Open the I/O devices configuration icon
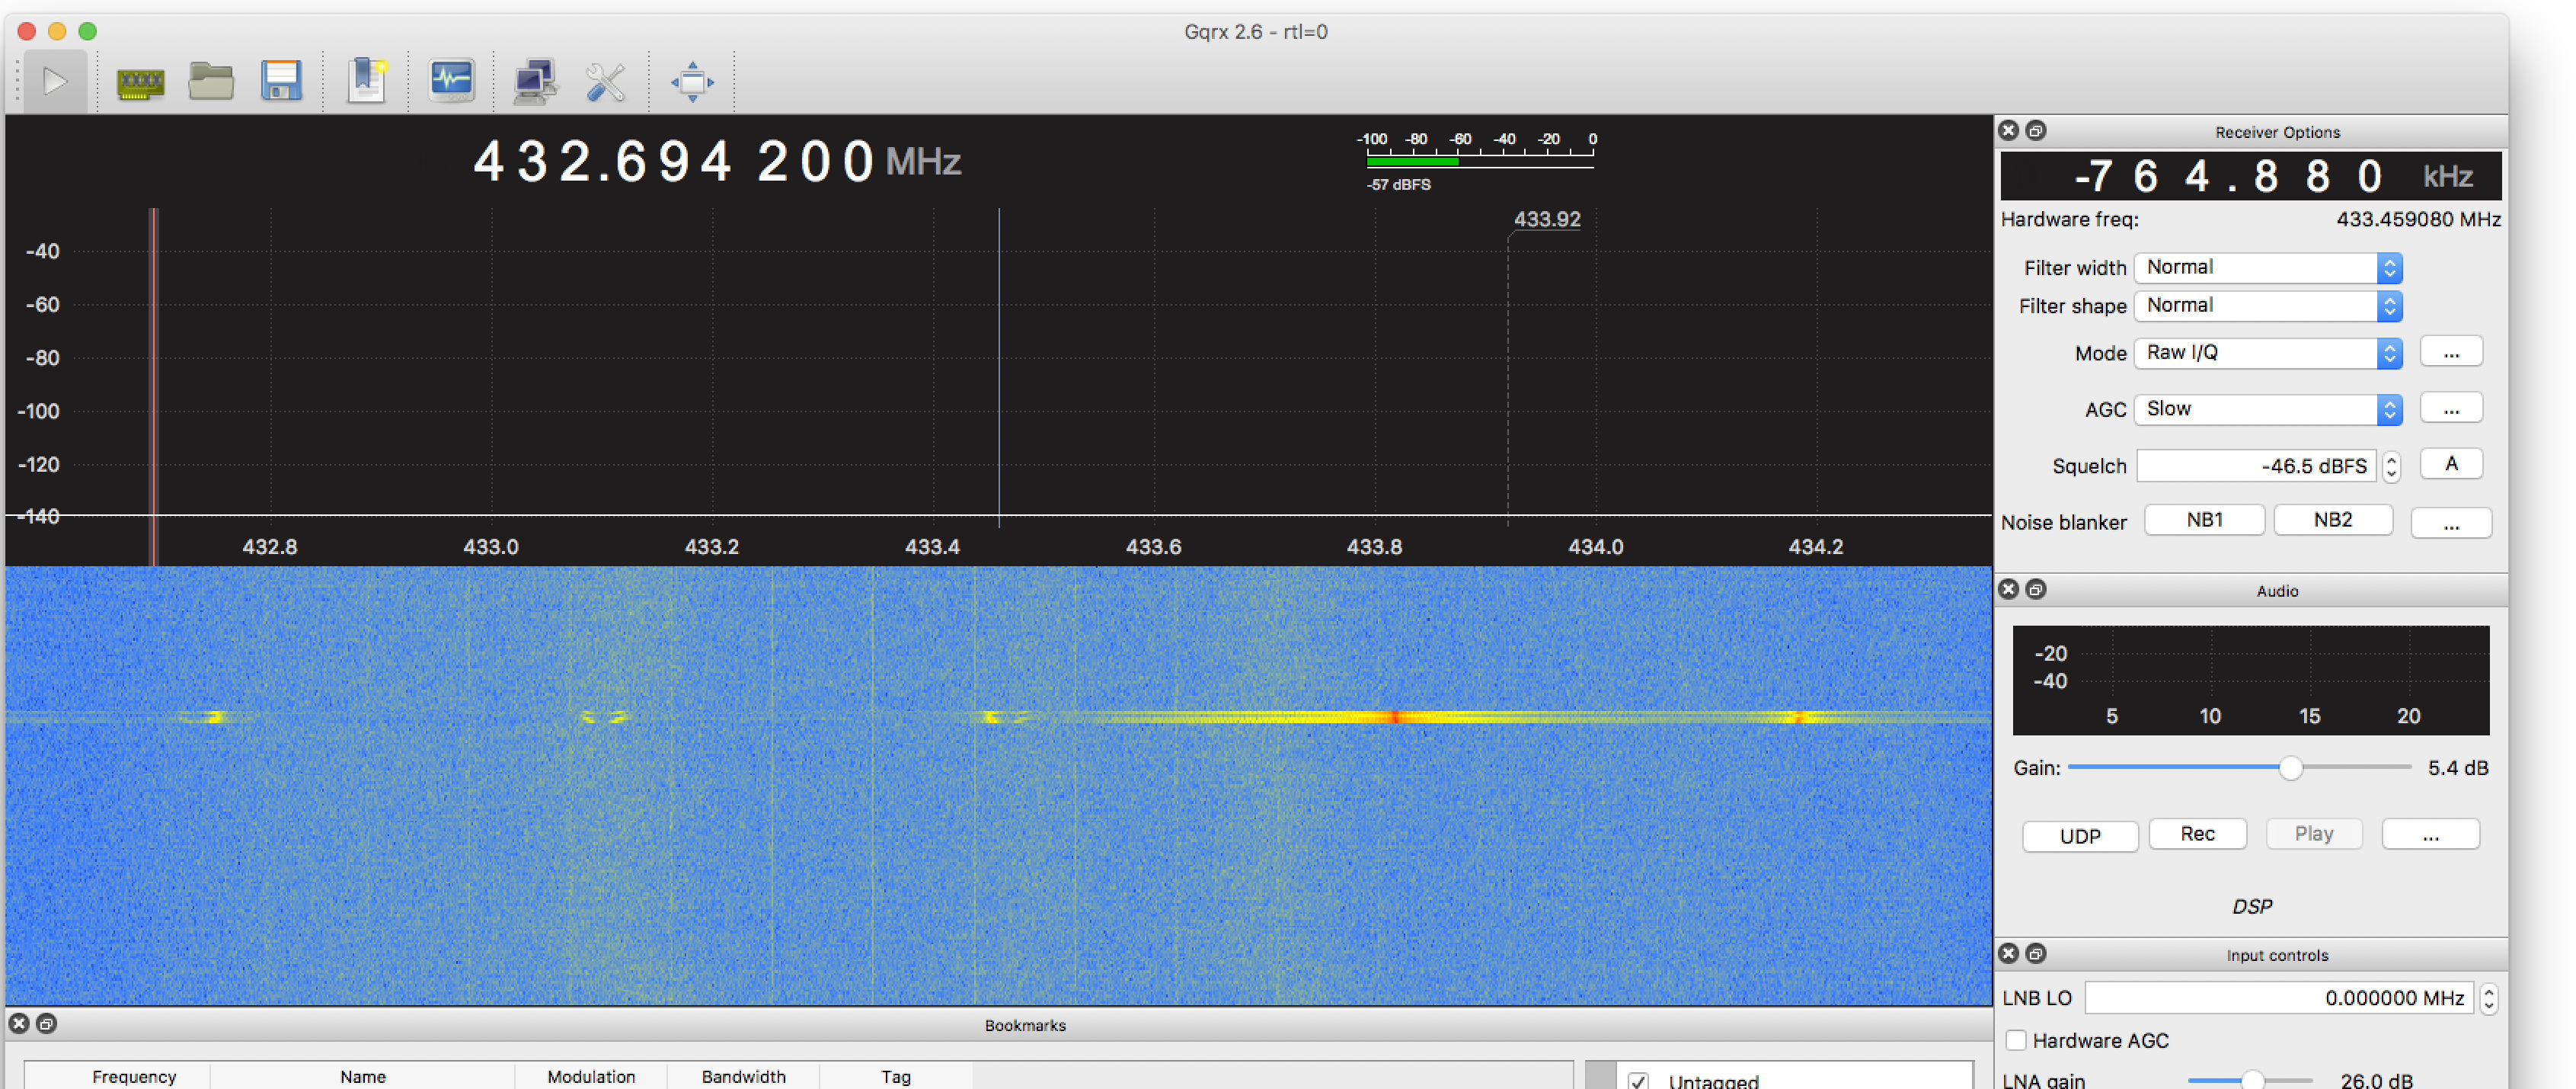2576x1089 pixels. (140, 82)
